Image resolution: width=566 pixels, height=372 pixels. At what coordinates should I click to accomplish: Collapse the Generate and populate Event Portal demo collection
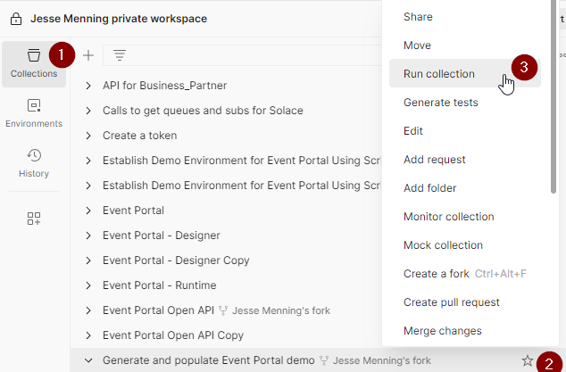[88, 360]
